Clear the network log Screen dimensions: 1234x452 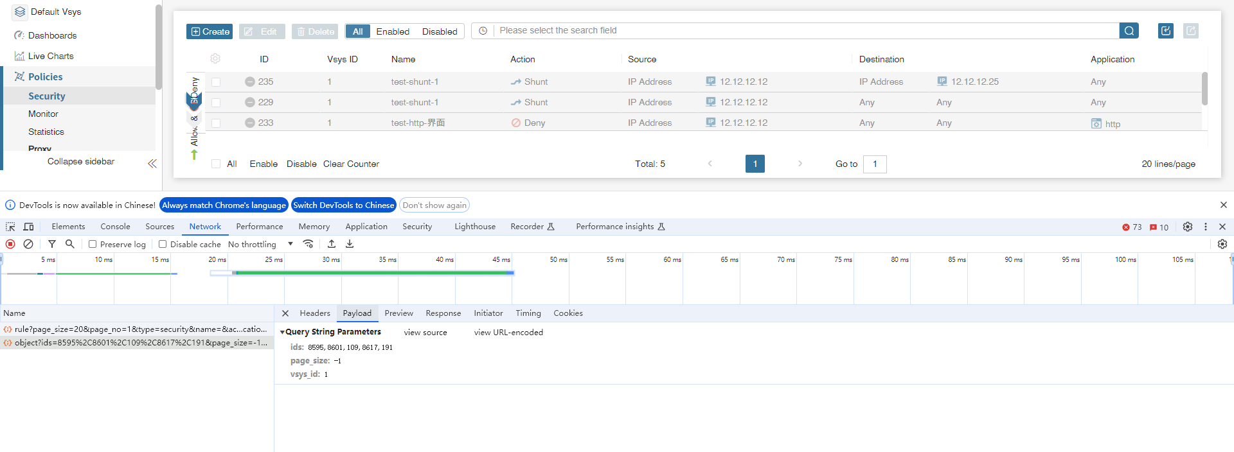point(28,244)
